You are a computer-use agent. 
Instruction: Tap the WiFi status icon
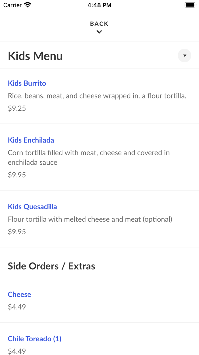point(27,5)
